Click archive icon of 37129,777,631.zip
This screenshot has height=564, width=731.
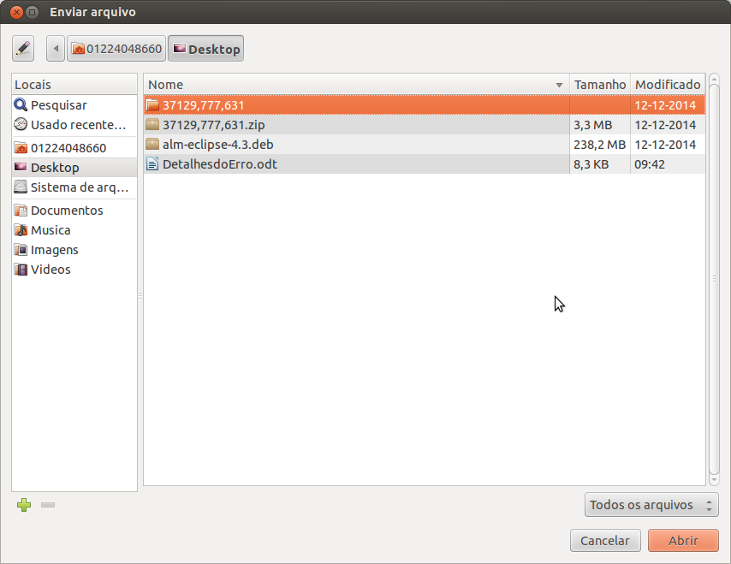(x=152, y=124)
